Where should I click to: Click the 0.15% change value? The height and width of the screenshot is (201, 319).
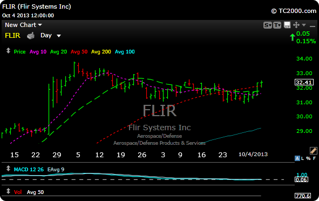pyautogui.click(x=306, y=41)
